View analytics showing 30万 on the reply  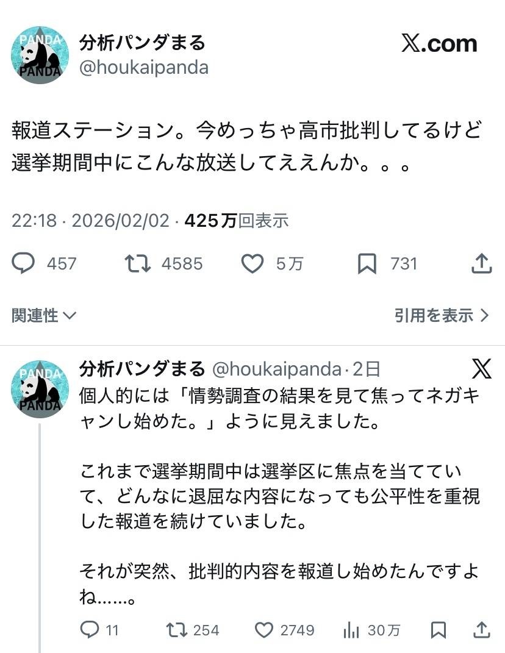tap(352, 630)
